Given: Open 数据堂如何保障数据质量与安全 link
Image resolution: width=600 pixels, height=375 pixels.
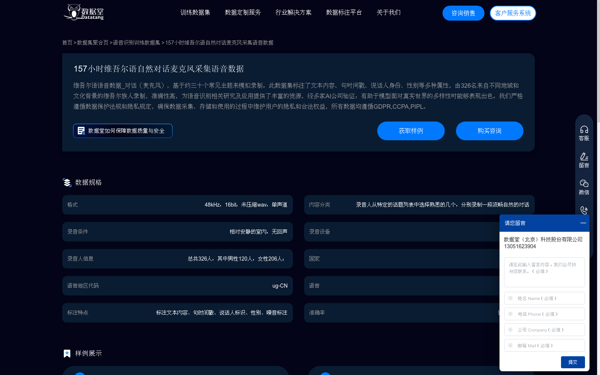Looking at the screenshot, I should 123,131.
